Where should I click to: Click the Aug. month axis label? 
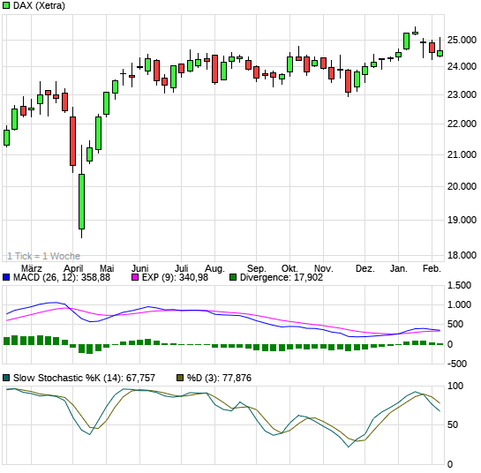coord(214,268)
